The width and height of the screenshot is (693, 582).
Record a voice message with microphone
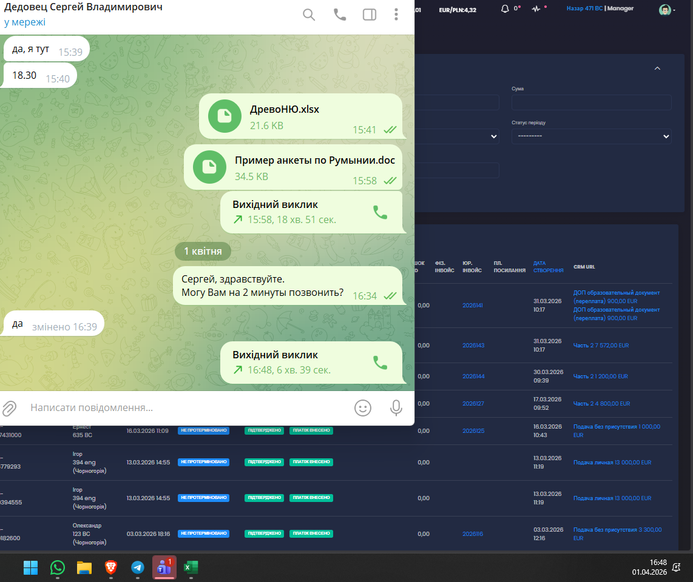[396, 408]
